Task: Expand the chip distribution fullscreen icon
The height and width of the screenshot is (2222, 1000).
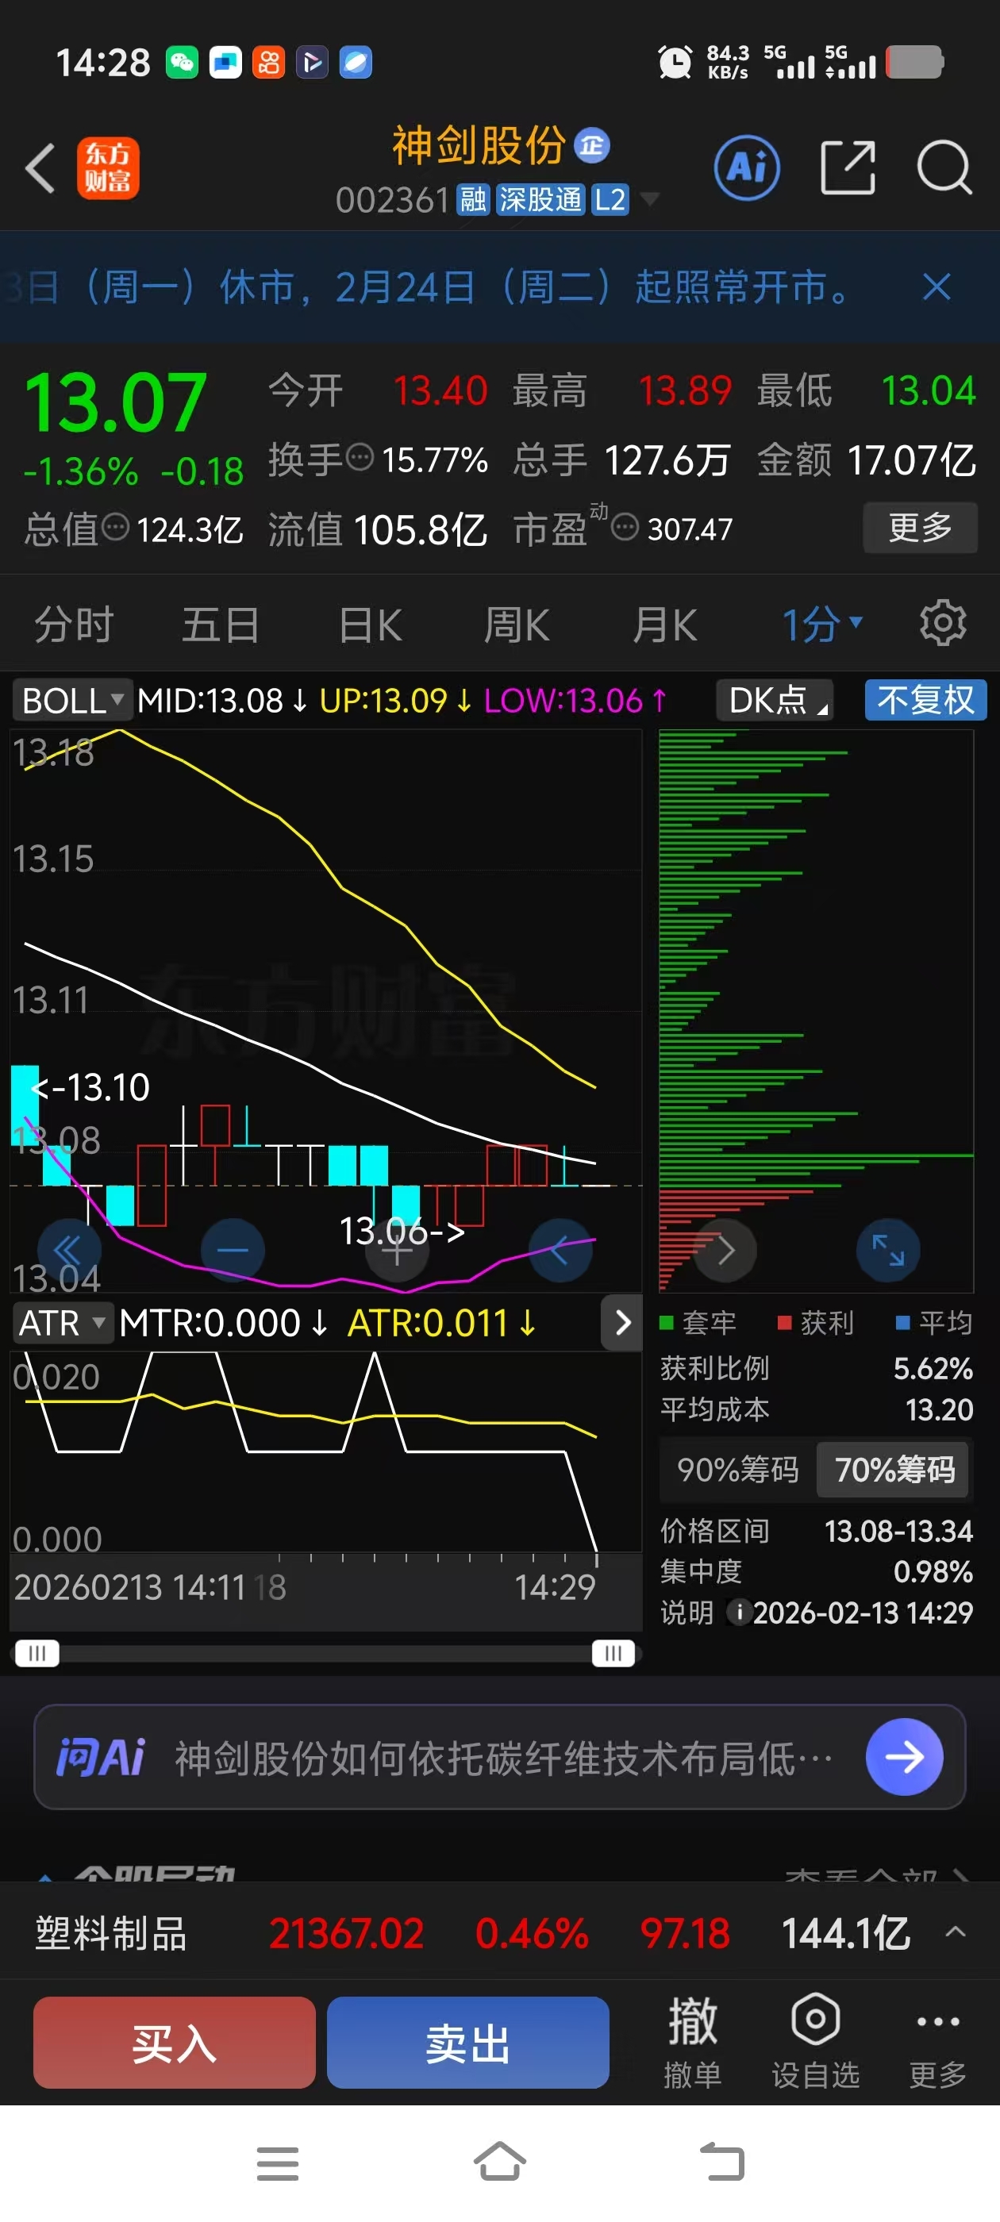Action: (888, 1250)
